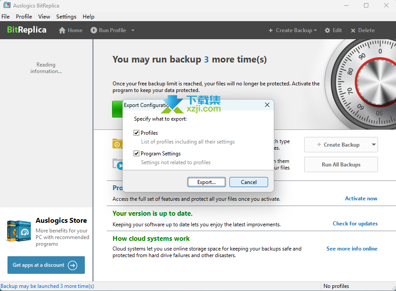Click the status bar backup launches message

click(x=47, y=286)
